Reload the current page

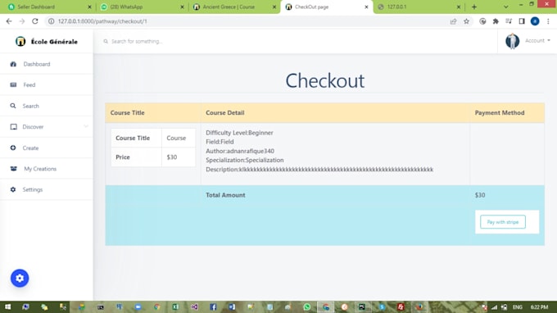pos(34,21)
